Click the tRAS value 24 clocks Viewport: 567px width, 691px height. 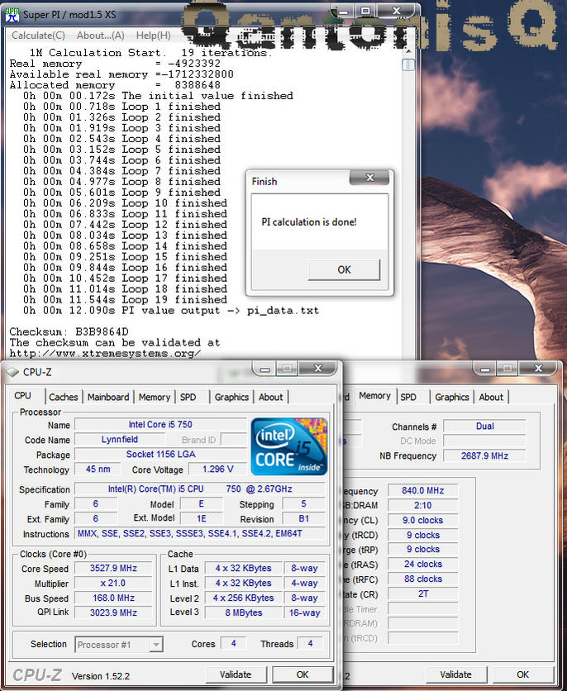423,565
